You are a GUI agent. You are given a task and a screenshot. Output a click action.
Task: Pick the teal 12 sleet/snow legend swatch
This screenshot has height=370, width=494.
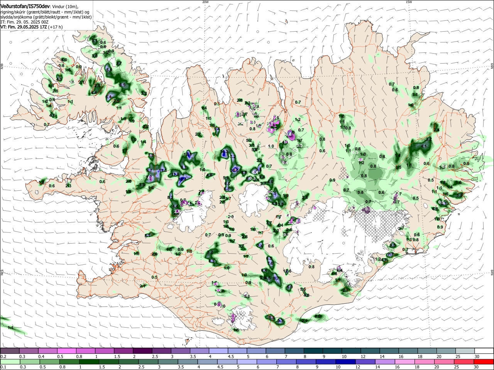click(x=369, y=351)
